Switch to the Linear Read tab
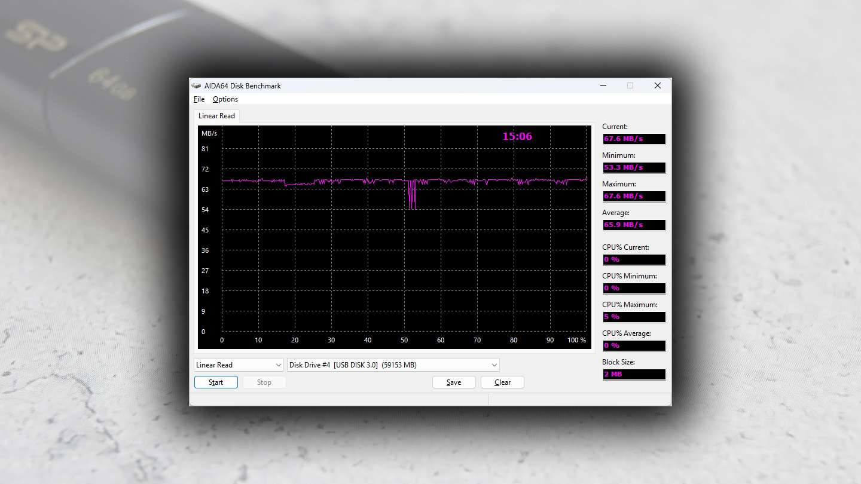 click(216, 116)
